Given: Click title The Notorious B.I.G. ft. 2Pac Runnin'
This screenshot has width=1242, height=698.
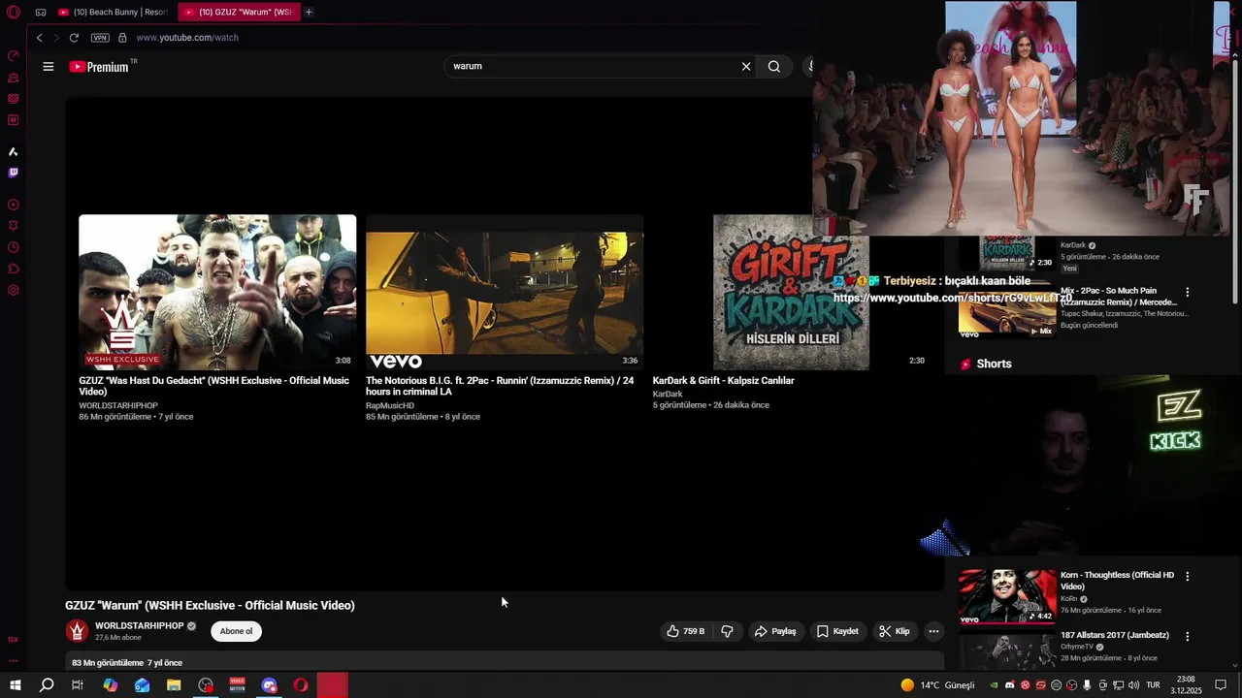Looking at the screenshot, I should [x=500, y=386].
